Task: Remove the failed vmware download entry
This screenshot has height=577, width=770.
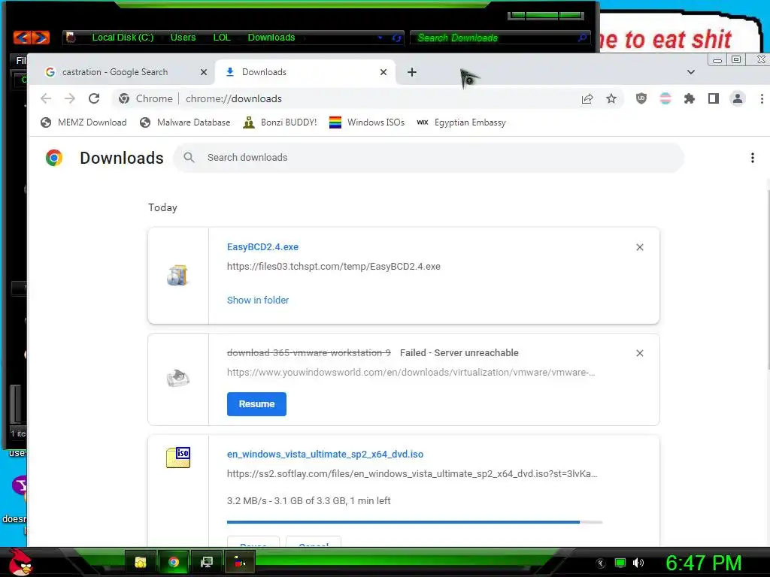Action: pos(639,353)
